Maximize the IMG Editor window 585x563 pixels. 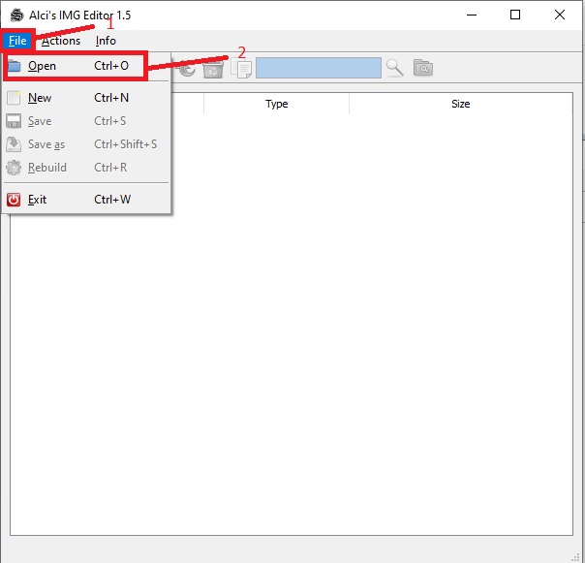515,15
